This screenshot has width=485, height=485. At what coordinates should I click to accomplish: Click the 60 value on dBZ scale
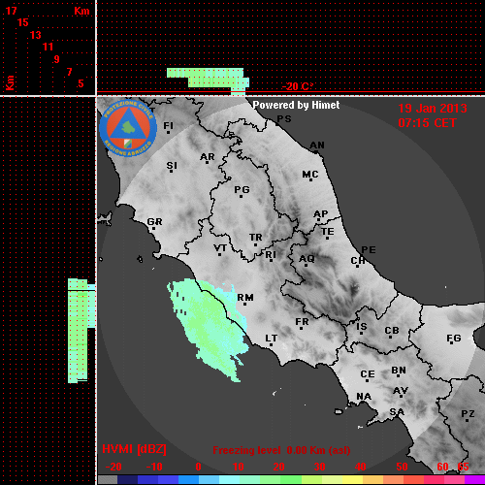tap(442, 467)
